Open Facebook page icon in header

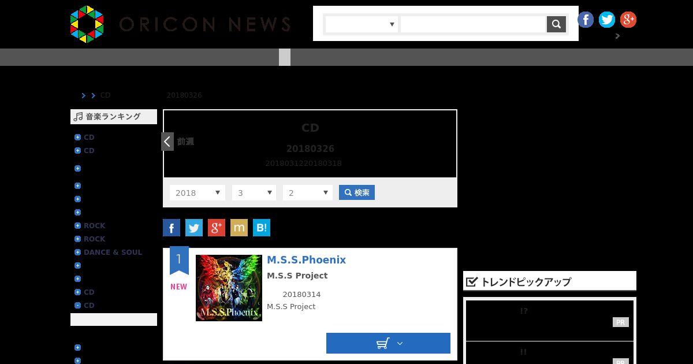tap(586, 20)
